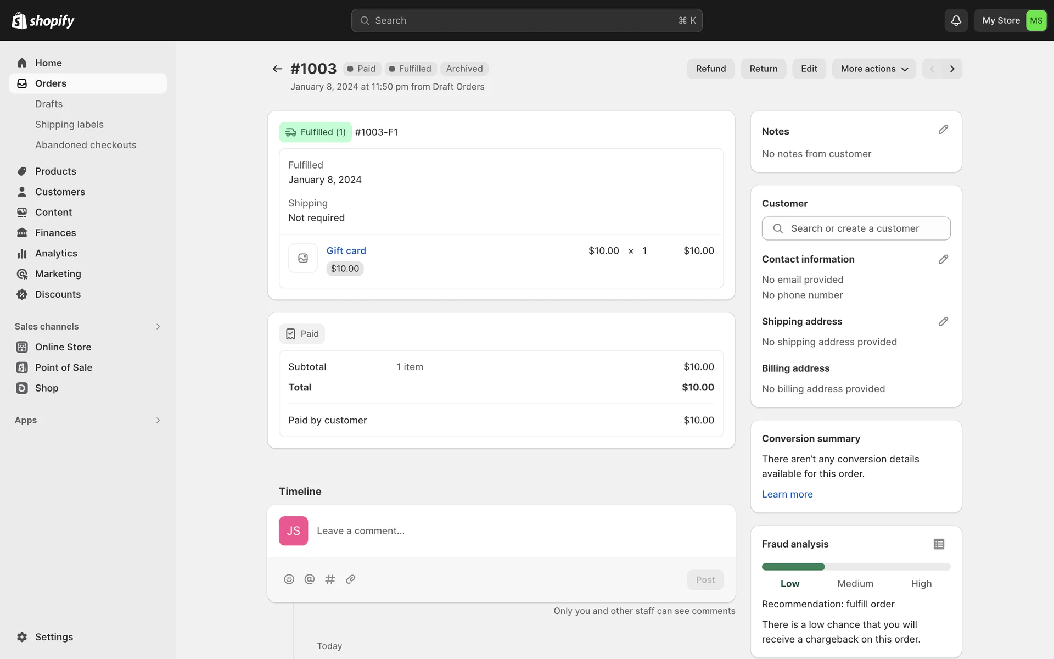Viewport: 1054px width, 659px height.
Task: Click the Refund button
Action: [x=710, y=69]
